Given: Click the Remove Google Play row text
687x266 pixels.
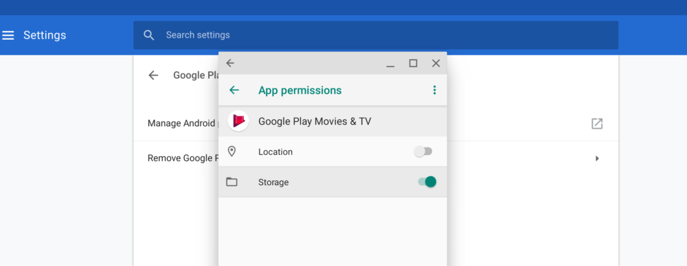Looking at the screenshot, I should [x=183, y=158].
